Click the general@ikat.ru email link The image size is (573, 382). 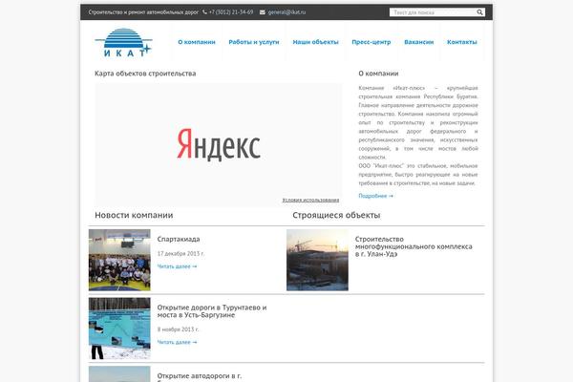coord(286,12)
